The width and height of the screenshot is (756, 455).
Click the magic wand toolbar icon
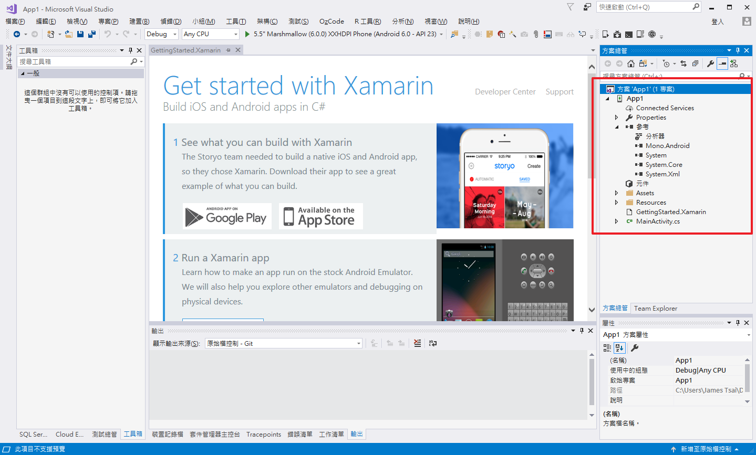513,34
